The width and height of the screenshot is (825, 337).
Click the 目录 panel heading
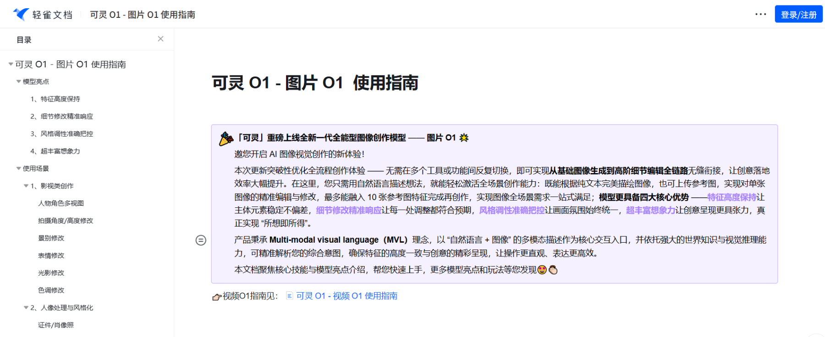pyautogui.click(x=24, y=40)
